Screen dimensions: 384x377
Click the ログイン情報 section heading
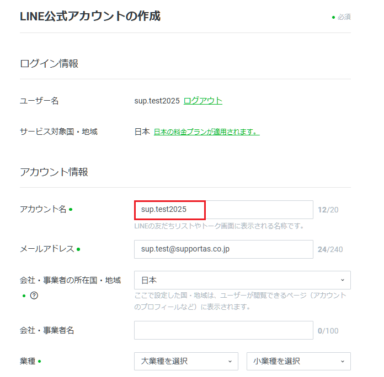point(49,63)
